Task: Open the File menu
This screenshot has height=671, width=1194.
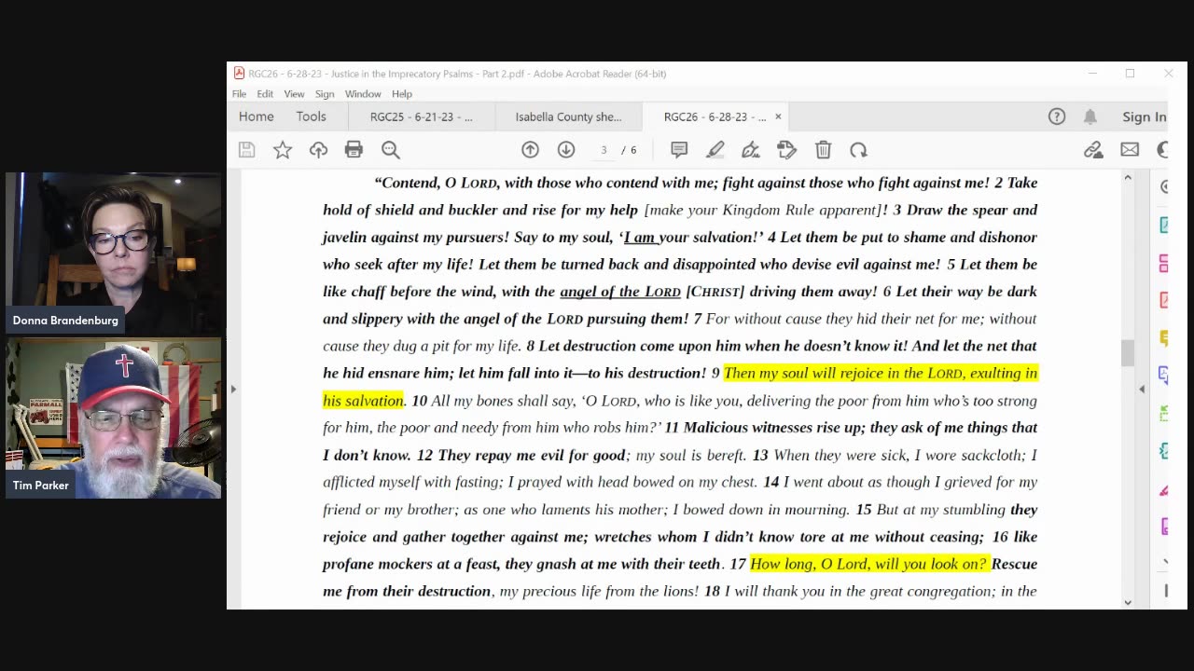Action: coord(240,94)
